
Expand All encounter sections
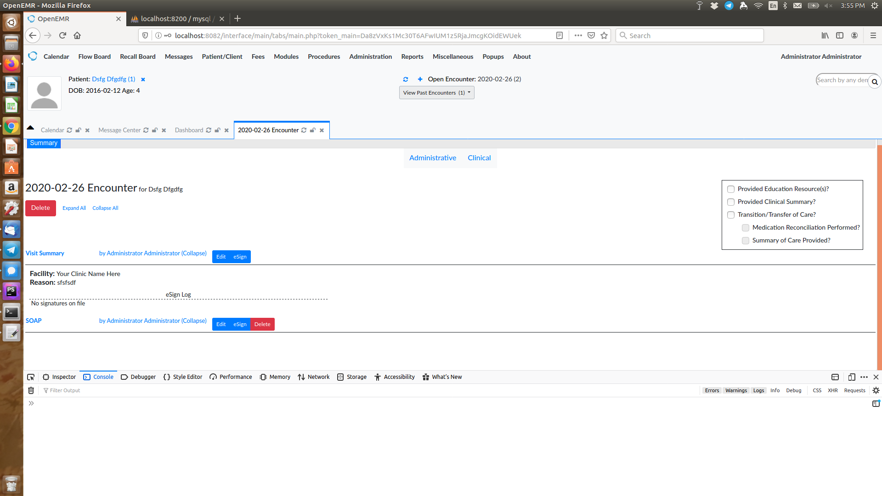(x=74, y=208)
